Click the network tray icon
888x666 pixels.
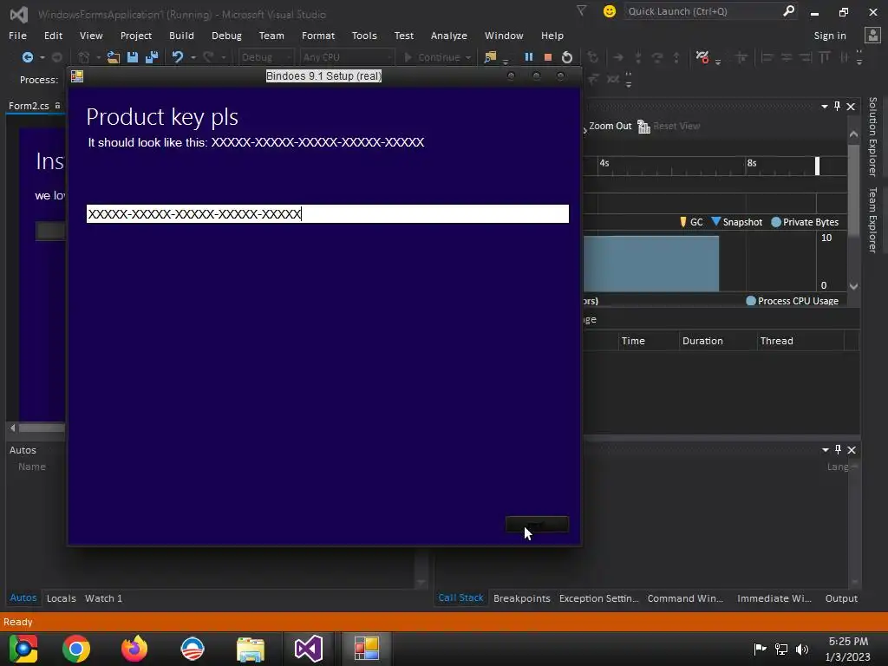pos(781,650)
